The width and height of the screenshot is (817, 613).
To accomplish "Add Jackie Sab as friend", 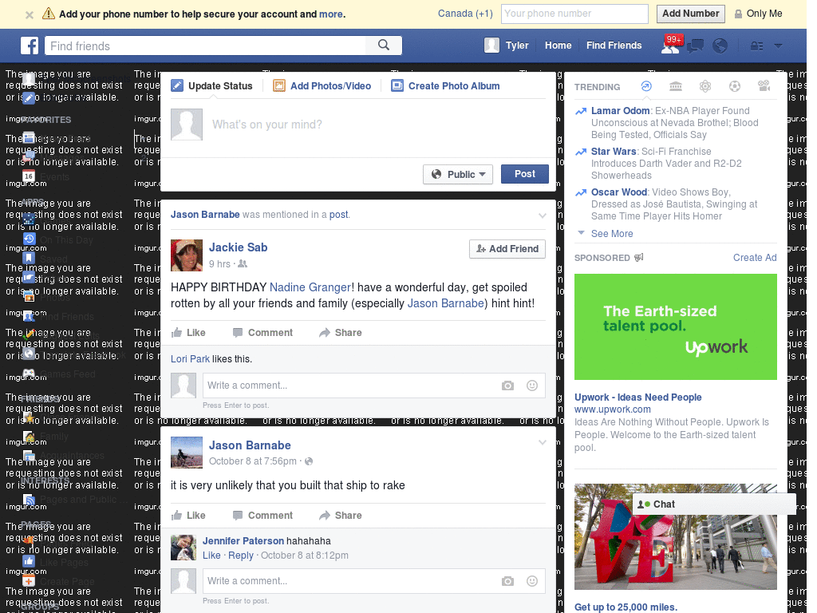I will click(x=507, y=249).
